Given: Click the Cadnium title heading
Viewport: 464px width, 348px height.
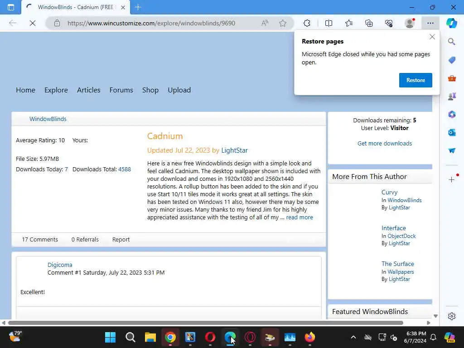Looking at the screenshot, I should [x=165, y=136].
